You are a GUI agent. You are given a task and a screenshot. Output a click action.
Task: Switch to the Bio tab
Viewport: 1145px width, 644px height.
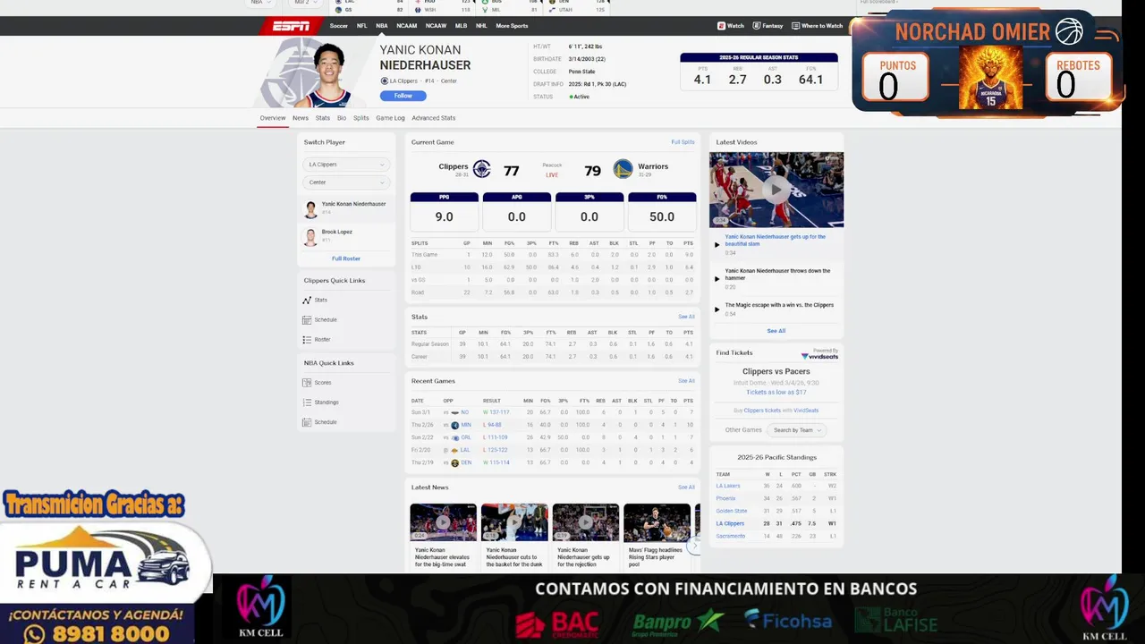tap(342, 118)
